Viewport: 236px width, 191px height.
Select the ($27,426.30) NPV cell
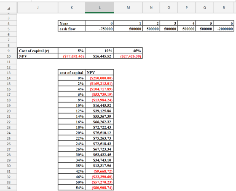(128, 56)
